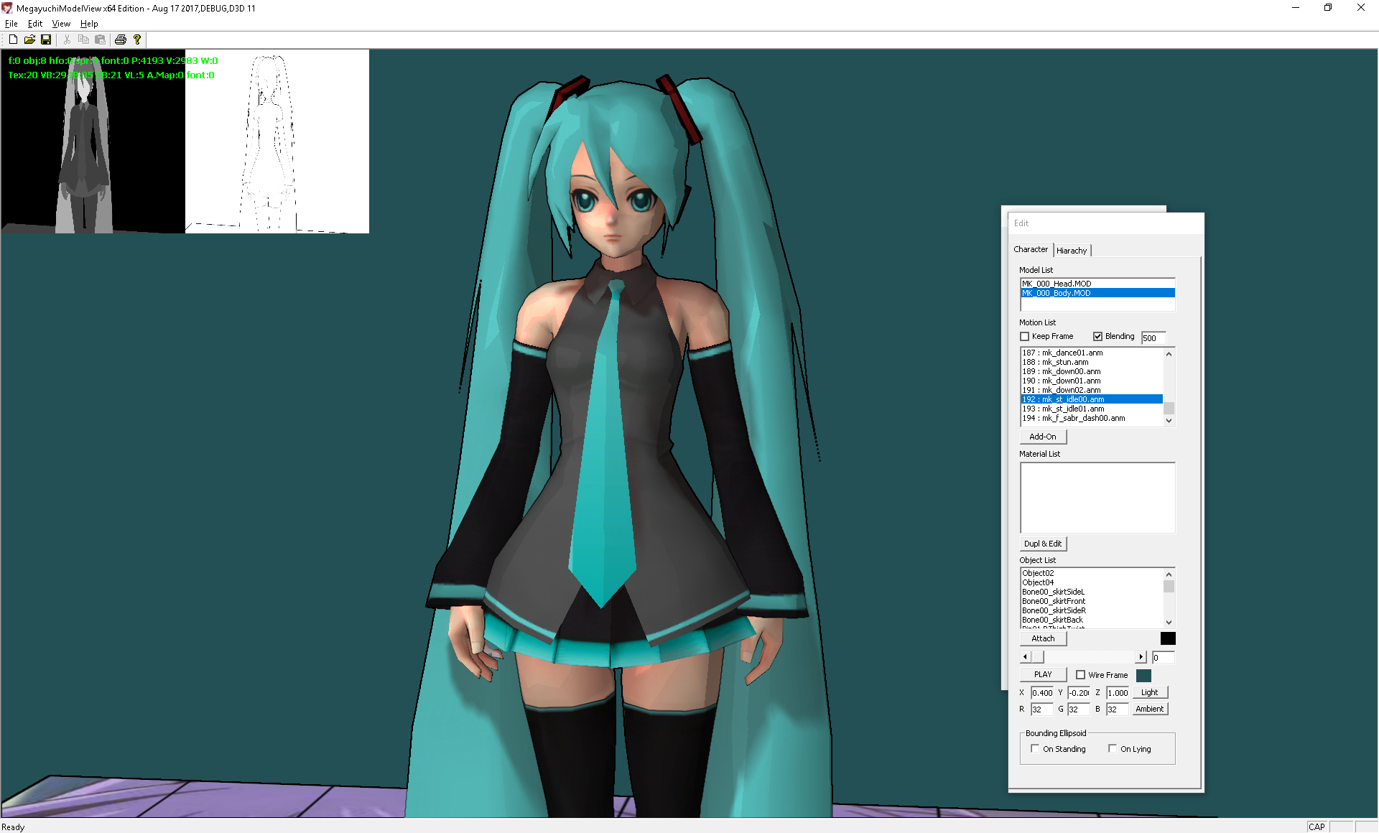The image size is (1379, 833).
Task: Uncheck the Blending checkbox
Action: (x=1097, y=336)
